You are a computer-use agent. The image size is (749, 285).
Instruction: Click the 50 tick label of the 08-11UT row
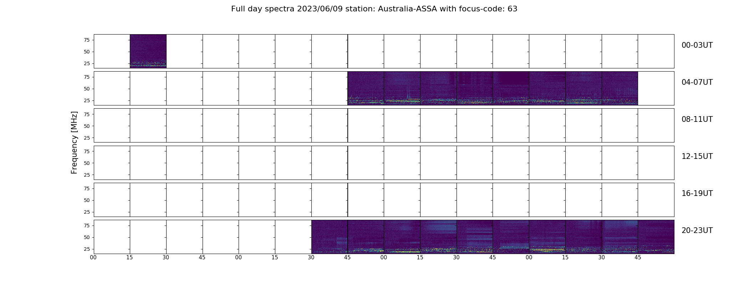pos(86,126)
